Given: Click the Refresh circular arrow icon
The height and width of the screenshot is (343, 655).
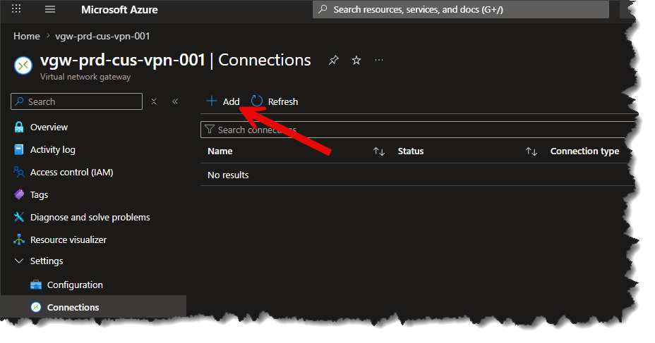Looking at the screenshot, I should click(257, 101).
